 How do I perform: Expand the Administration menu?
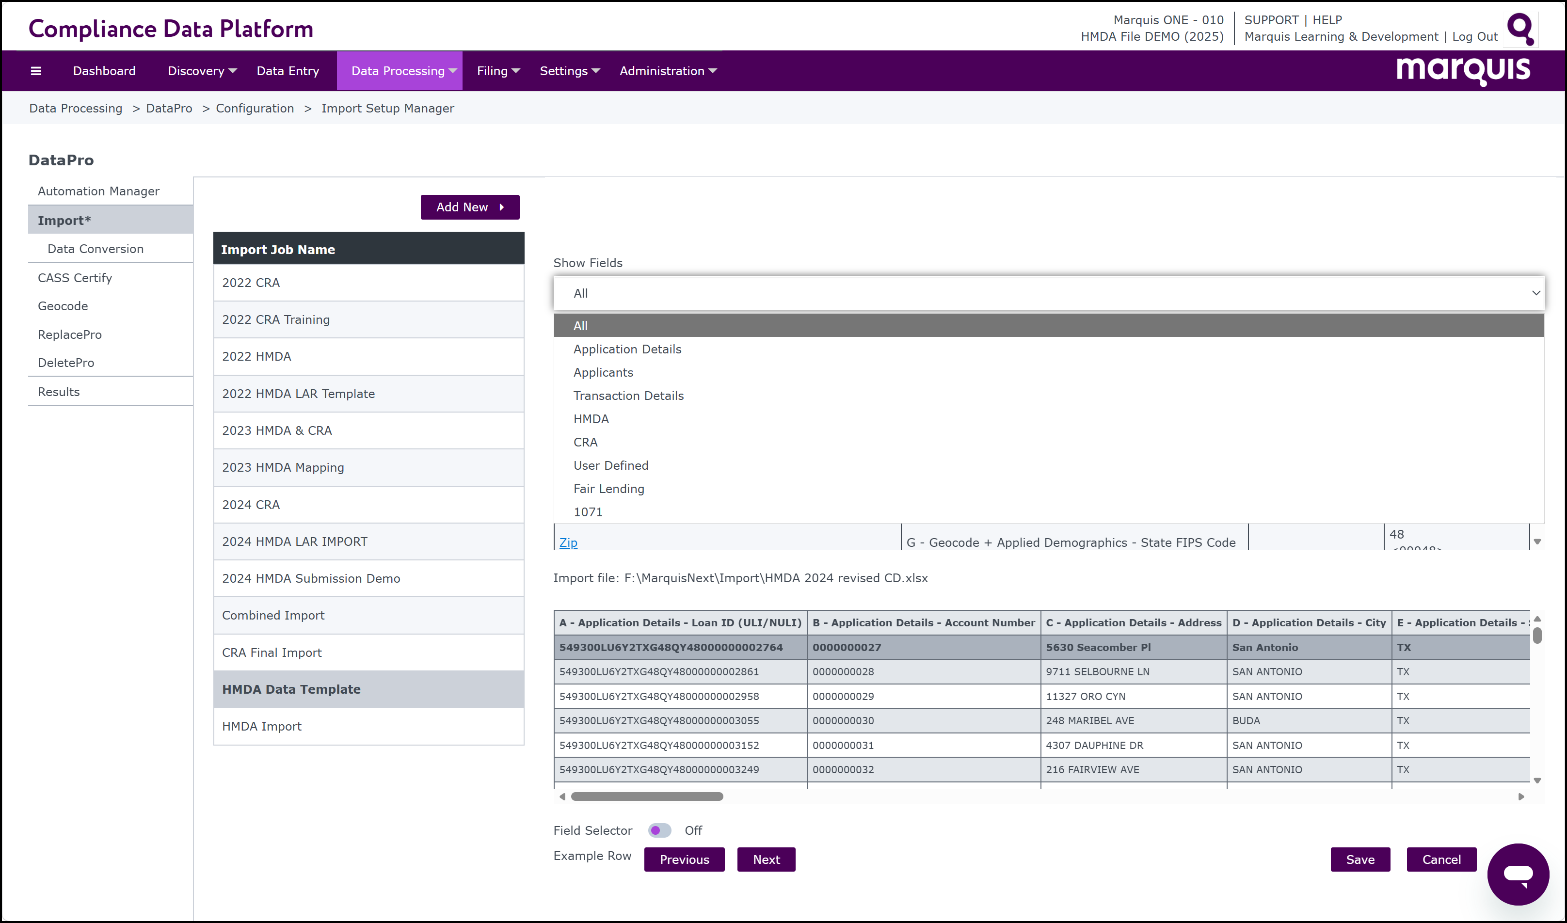coord(668,71)
